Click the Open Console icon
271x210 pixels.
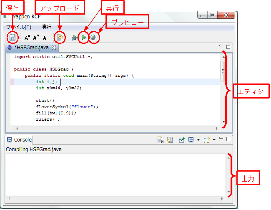206,140
